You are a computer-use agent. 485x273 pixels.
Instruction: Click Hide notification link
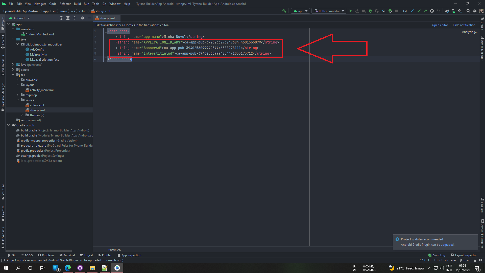[464, 25]
